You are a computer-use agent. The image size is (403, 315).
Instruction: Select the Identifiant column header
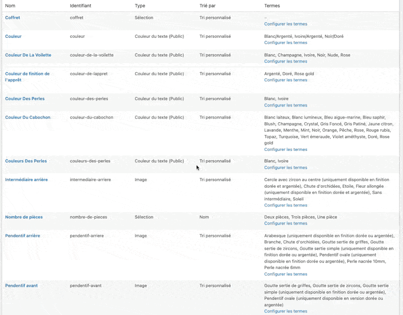pos(81,6)
